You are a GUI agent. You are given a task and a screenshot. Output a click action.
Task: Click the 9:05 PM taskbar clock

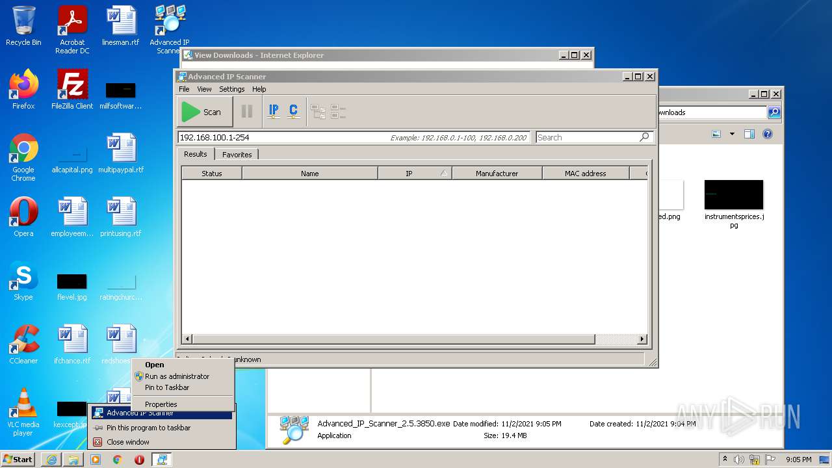pos(798,460)
